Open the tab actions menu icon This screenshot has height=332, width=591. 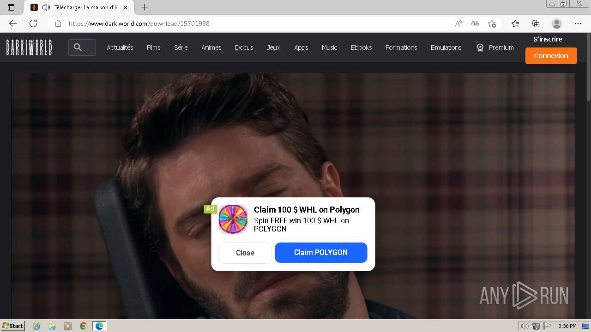point(12,7)
